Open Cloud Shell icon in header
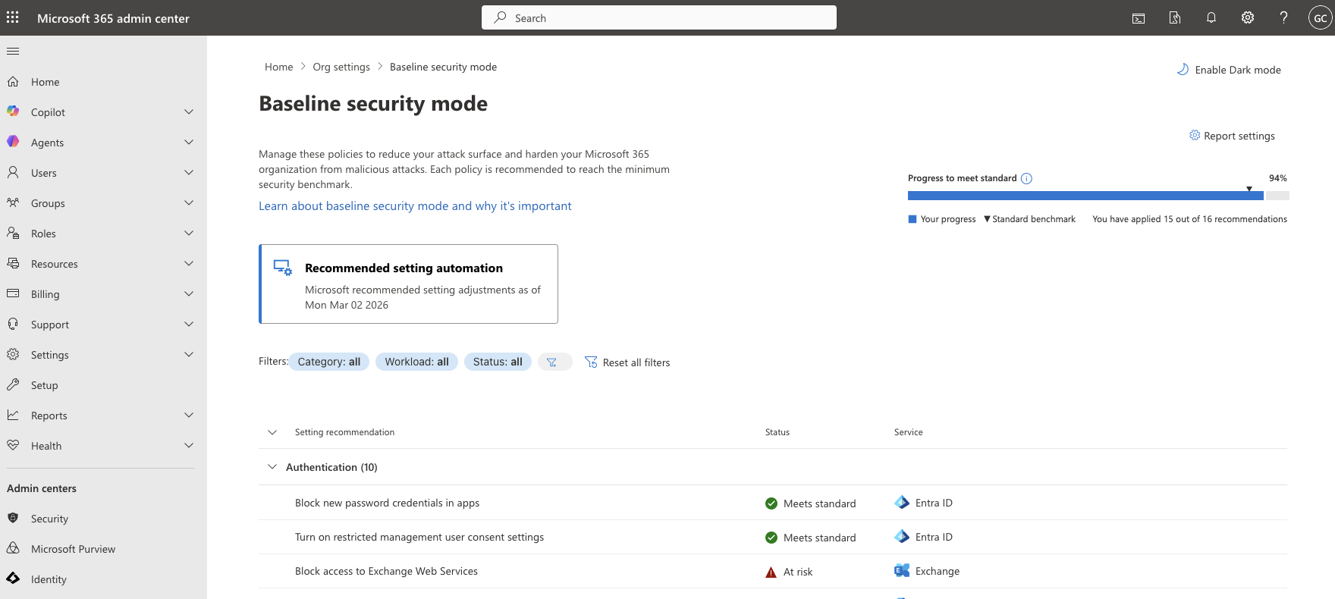This screenshot has width=1335, height=599. click(x=1139, y=18)
